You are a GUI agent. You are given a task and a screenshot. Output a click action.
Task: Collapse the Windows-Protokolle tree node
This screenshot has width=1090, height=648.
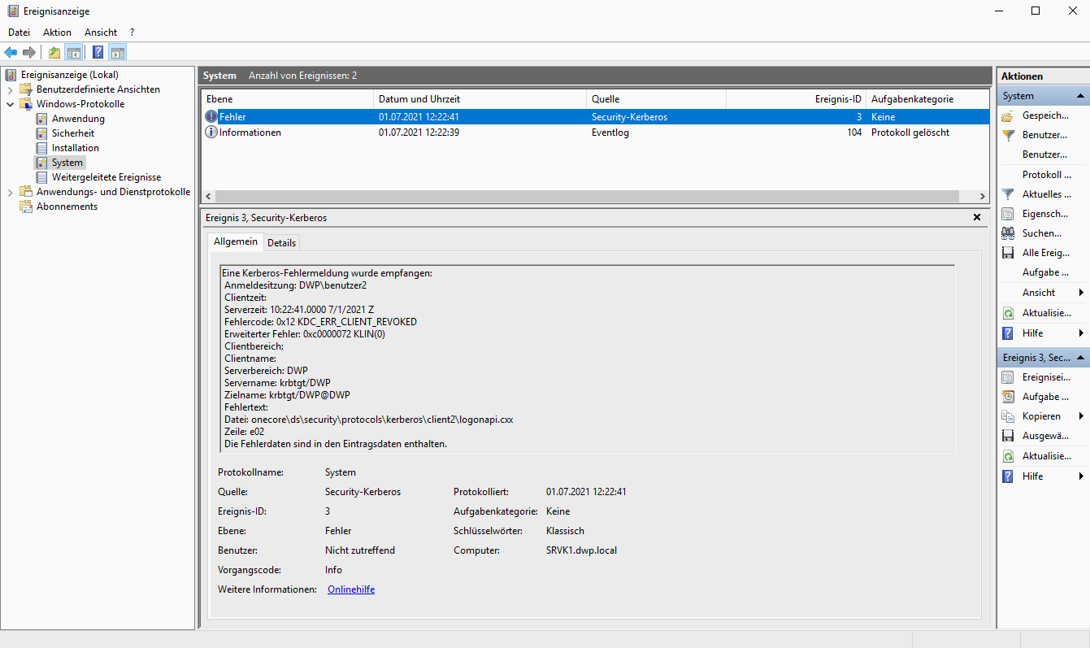11,104
